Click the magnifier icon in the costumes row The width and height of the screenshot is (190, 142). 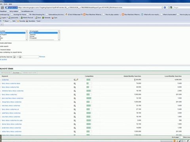pos(75,80)
